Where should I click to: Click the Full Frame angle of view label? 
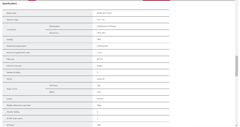[x=53, y=86]
